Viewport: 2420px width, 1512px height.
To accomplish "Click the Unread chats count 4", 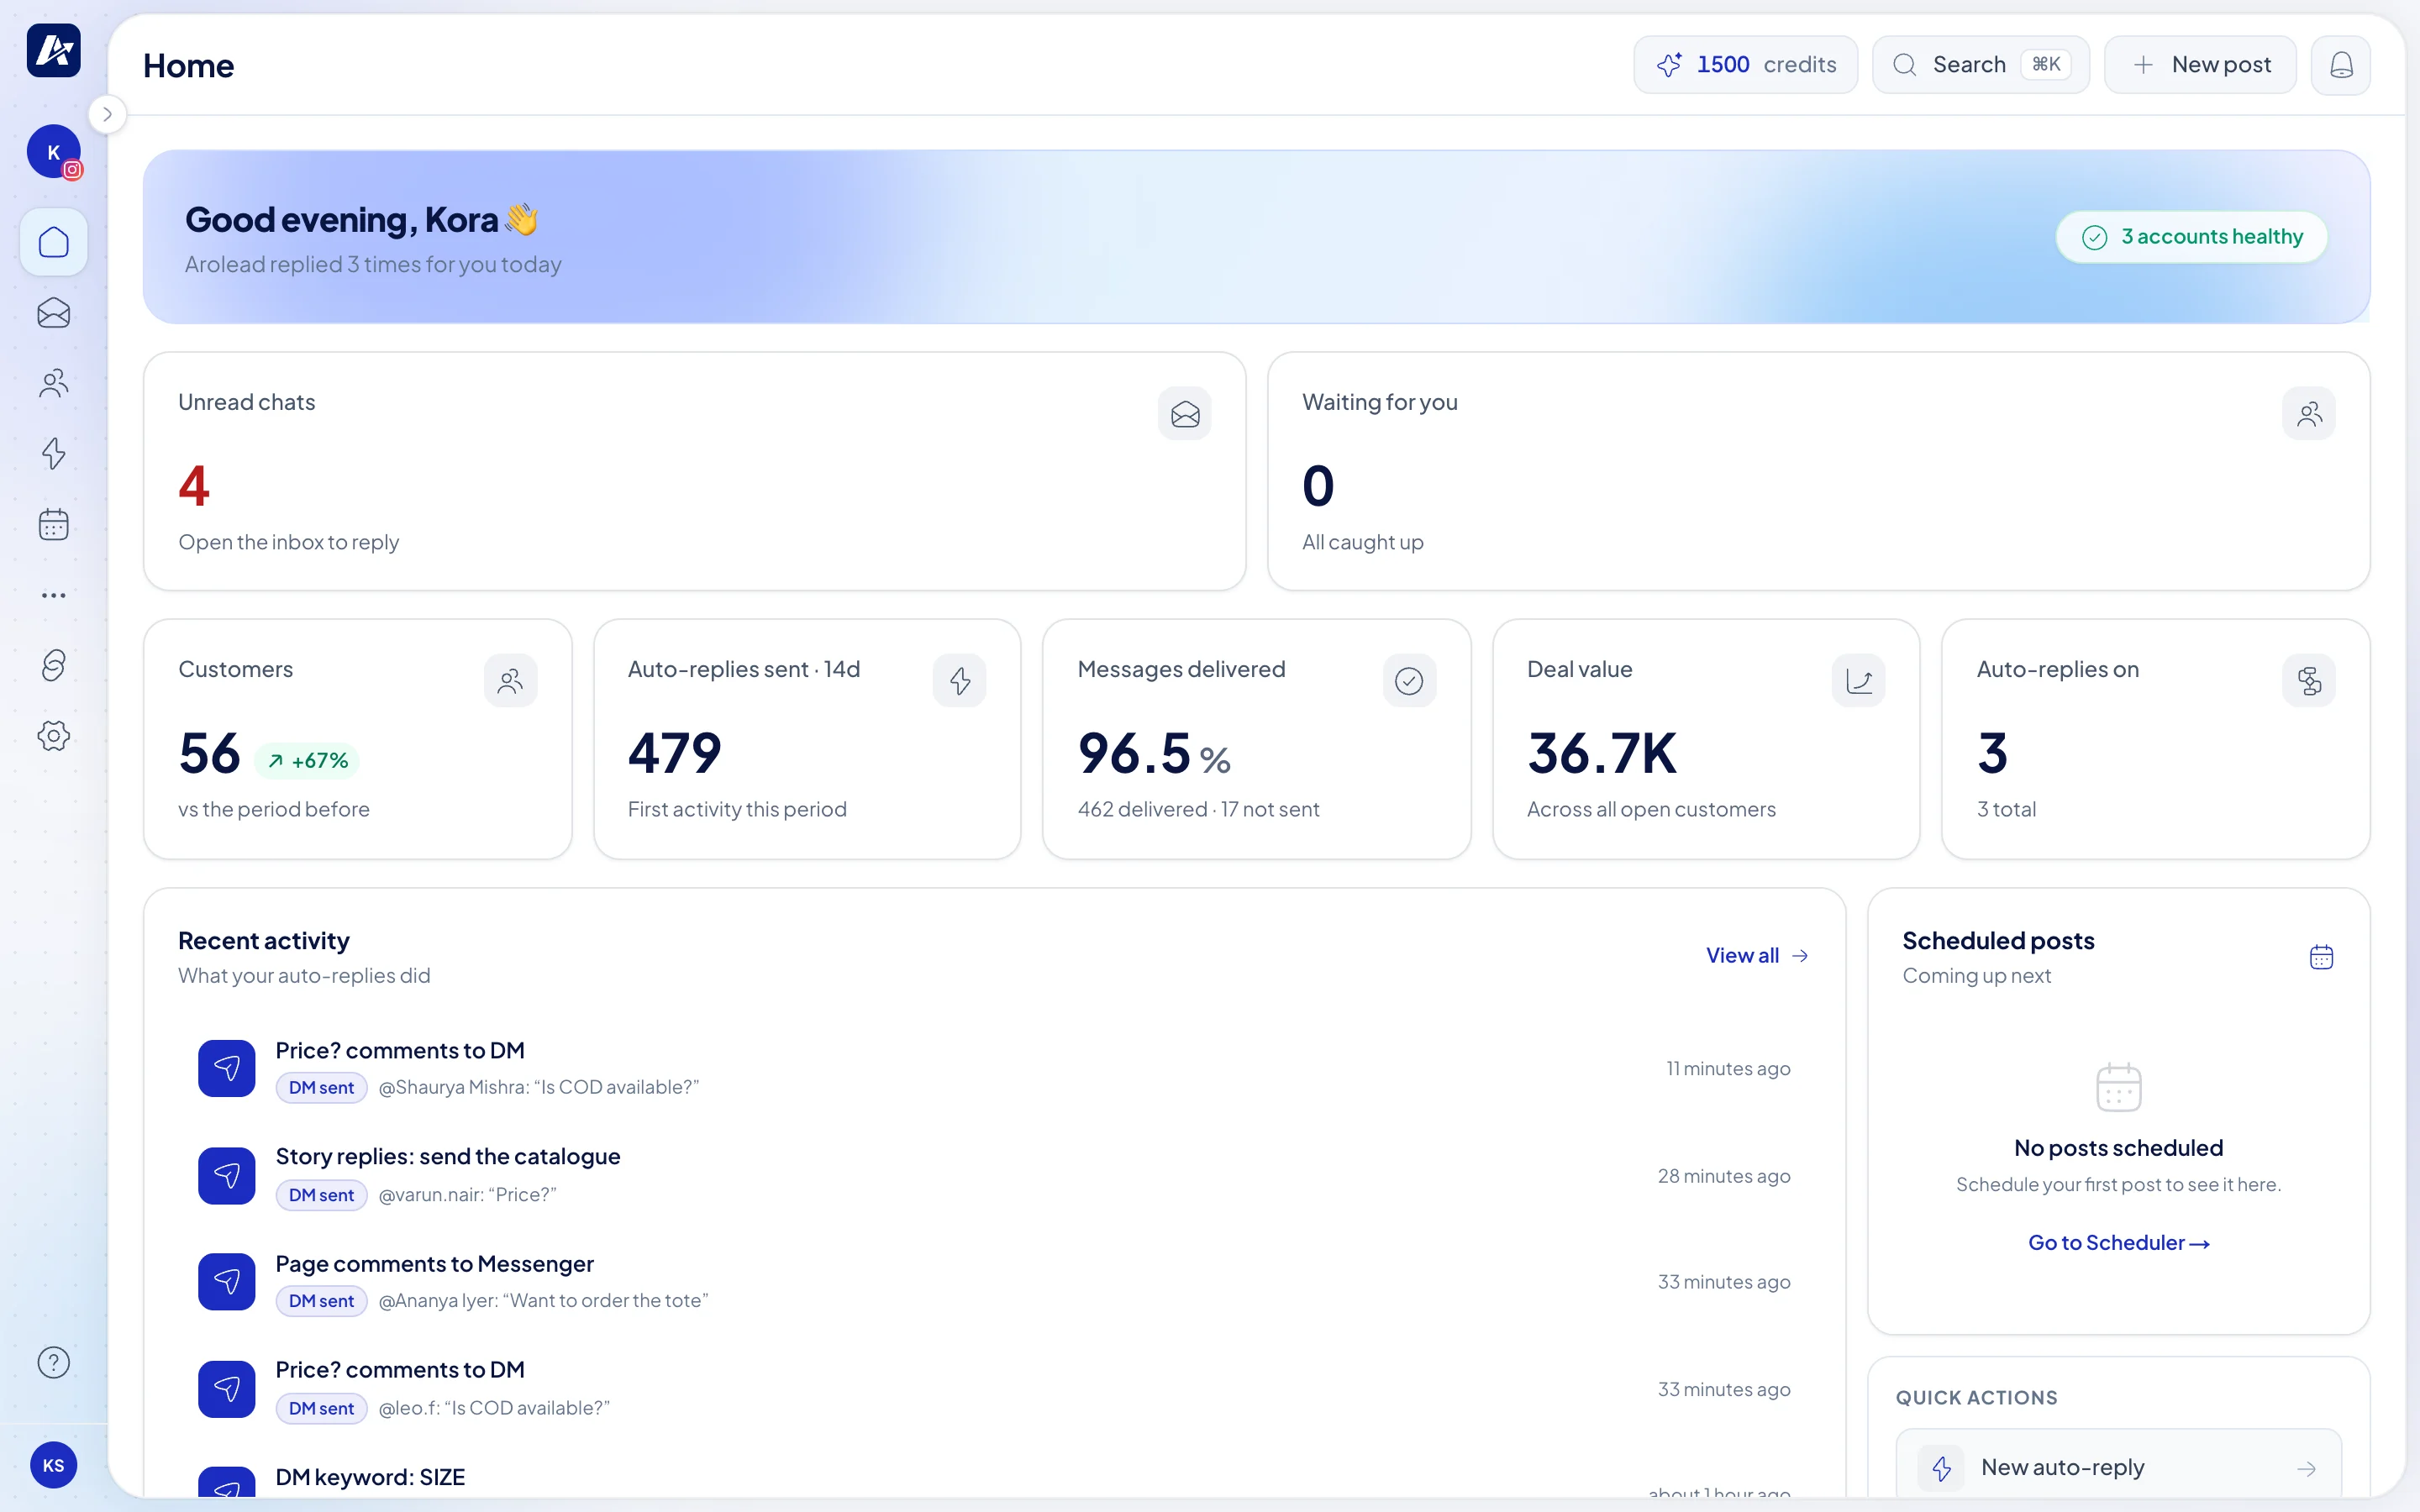I will point(194,487).
